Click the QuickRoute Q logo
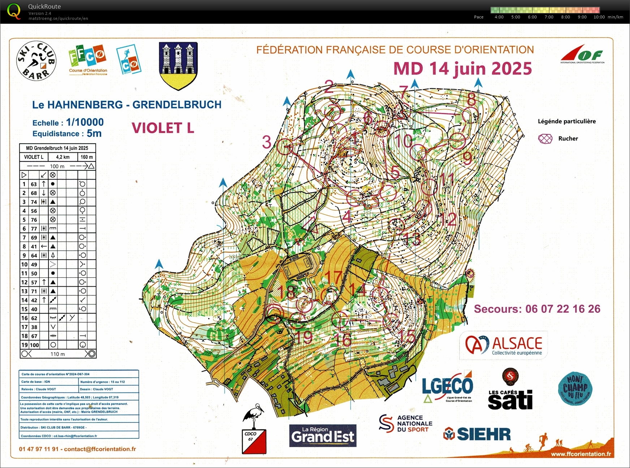 (x=14, y=11)
